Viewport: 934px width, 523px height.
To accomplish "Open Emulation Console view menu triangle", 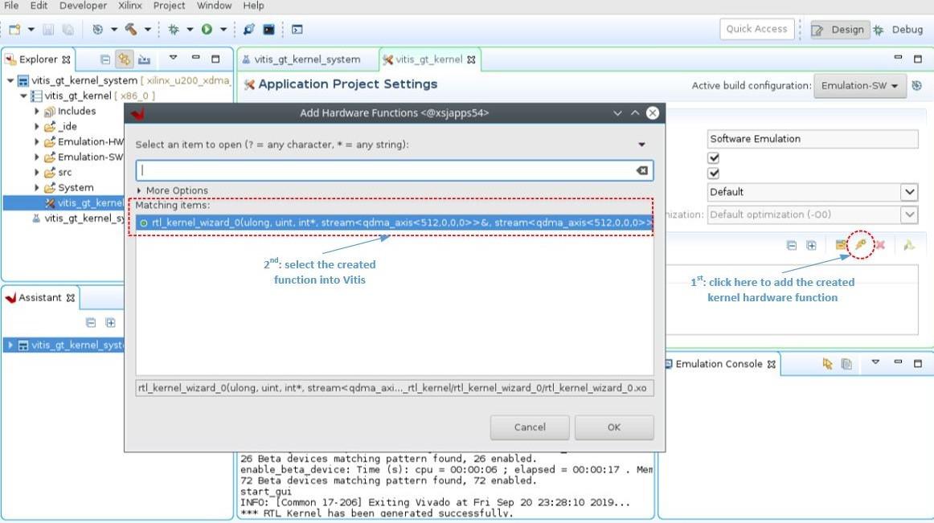I will click(x=875, y=362).
